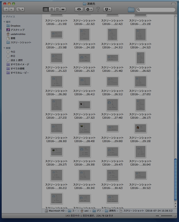Select the screenshot thumbnail labeled 28.49
Screen dimensions: 179x222
85,128
